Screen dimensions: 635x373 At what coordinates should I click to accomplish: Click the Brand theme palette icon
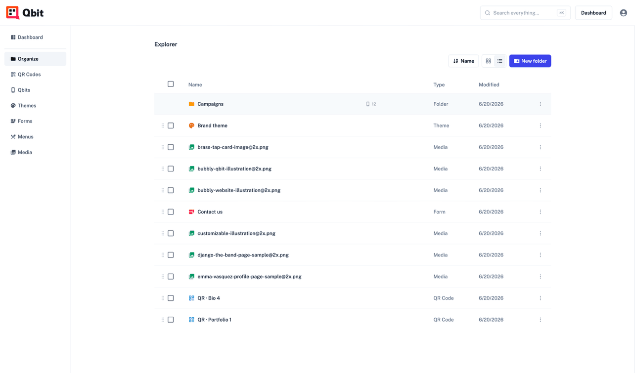pyautogui.click(x=191, y=125)
